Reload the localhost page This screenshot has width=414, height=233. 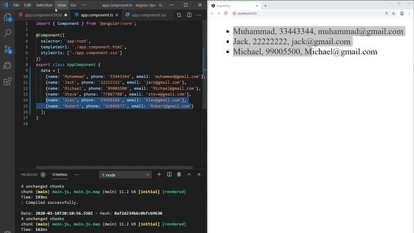click(x=226, y=13)
